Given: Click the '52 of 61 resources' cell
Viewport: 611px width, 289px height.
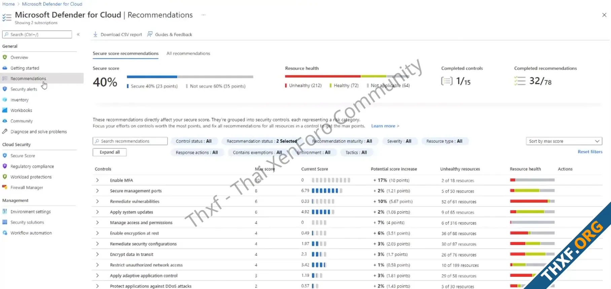Looking at the screenshot, I should pos(459,202).
